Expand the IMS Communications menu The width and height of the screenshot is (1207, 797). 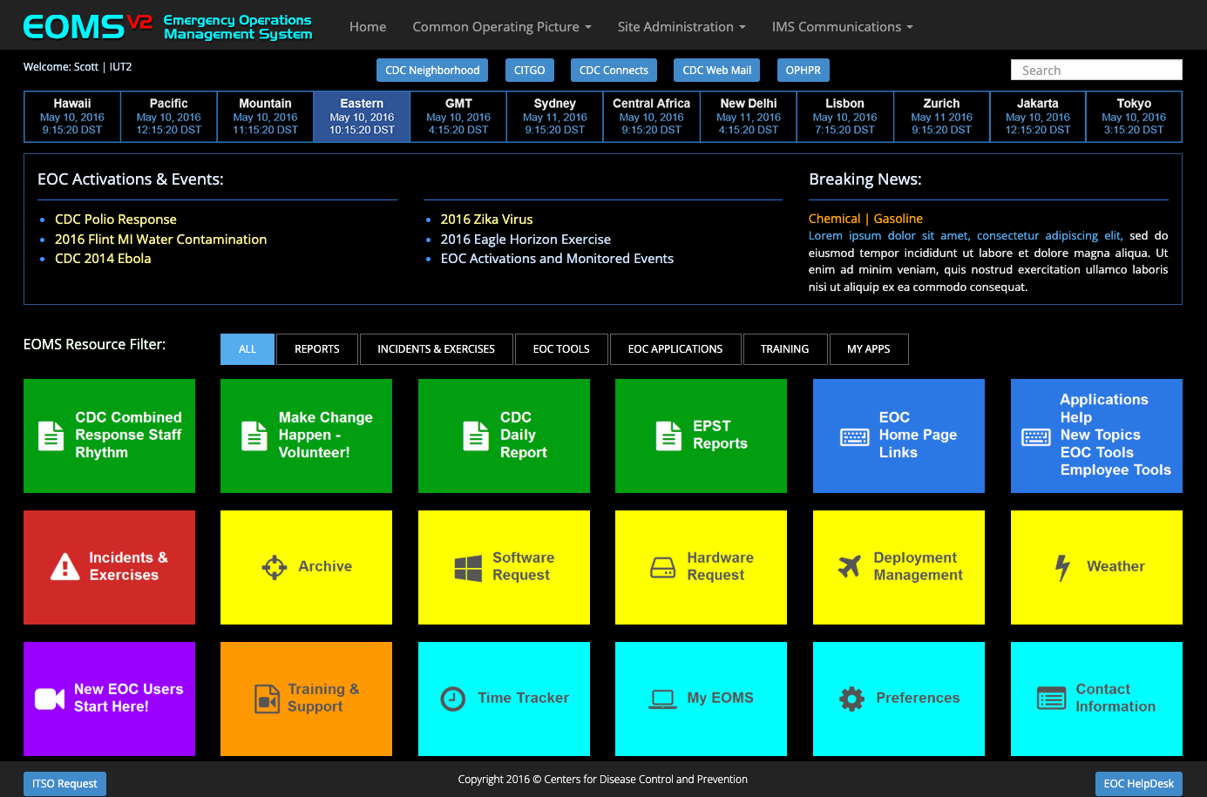click(x=842, y=27)
